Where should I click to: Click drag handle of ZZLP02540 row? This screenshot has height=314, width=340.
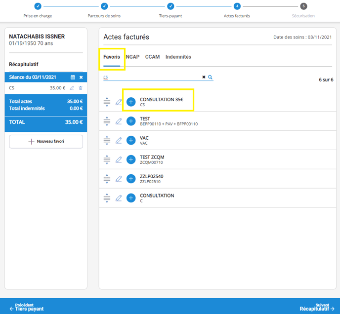coord(107,179)
